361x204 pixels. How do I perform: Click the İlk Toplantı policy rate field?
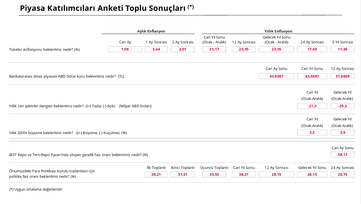(x=156, y=175)
